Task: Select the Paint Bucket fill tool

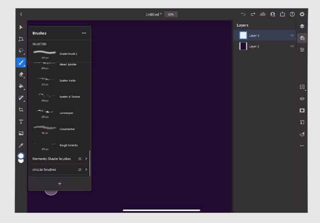Action: pyautogui.click(x=21, y=86)
